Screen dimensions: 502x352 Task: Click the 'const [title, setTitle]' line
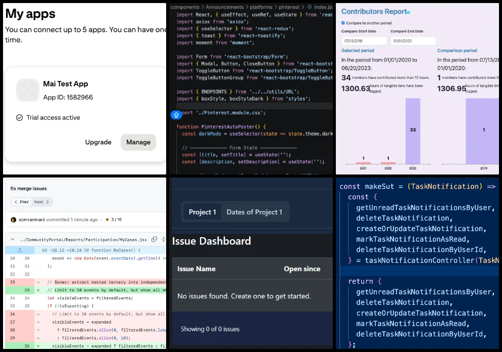point(236,155)
